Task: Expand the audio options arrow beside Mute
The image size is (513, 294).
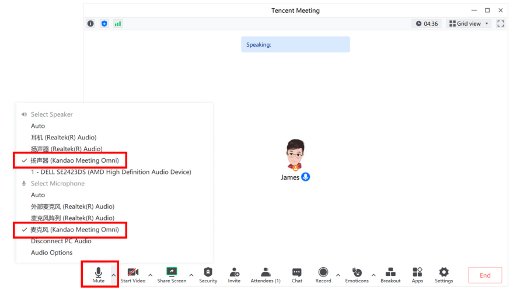Action: pos(114,275)
